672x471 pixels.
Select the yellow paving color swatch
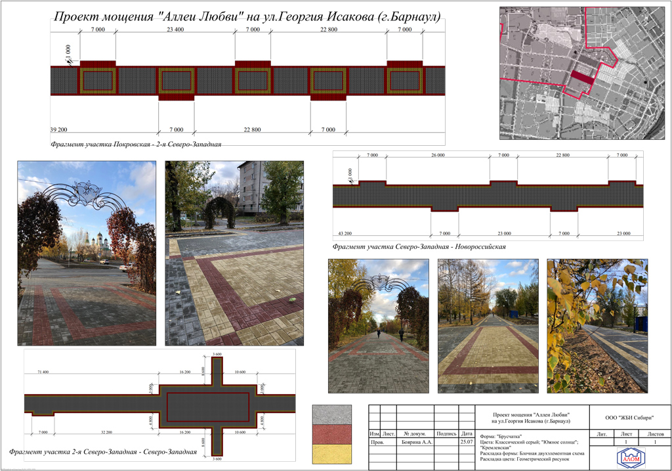pyautogui.click(x=331, y=454)
